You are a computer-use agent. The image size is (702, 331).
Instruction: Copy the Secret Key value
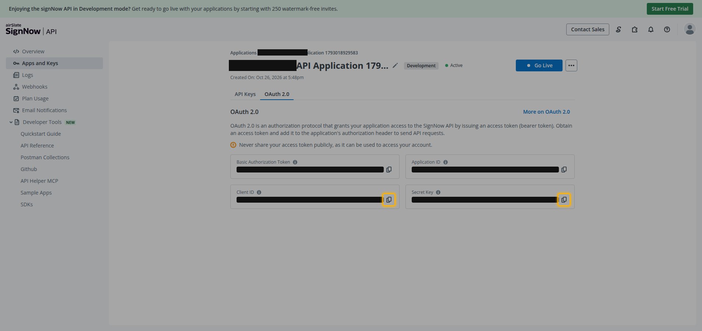pos(564,200)
